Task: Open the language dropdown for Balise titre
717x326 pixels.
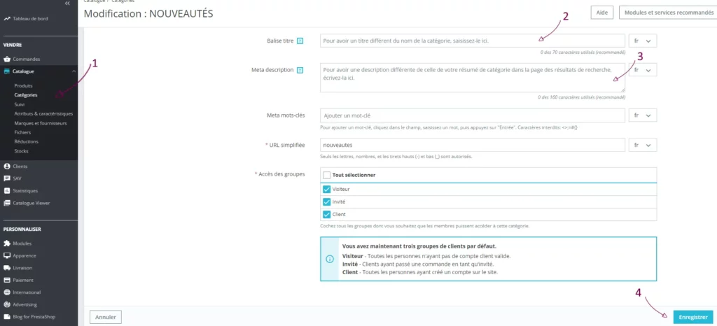Action: tap(642, 41)
